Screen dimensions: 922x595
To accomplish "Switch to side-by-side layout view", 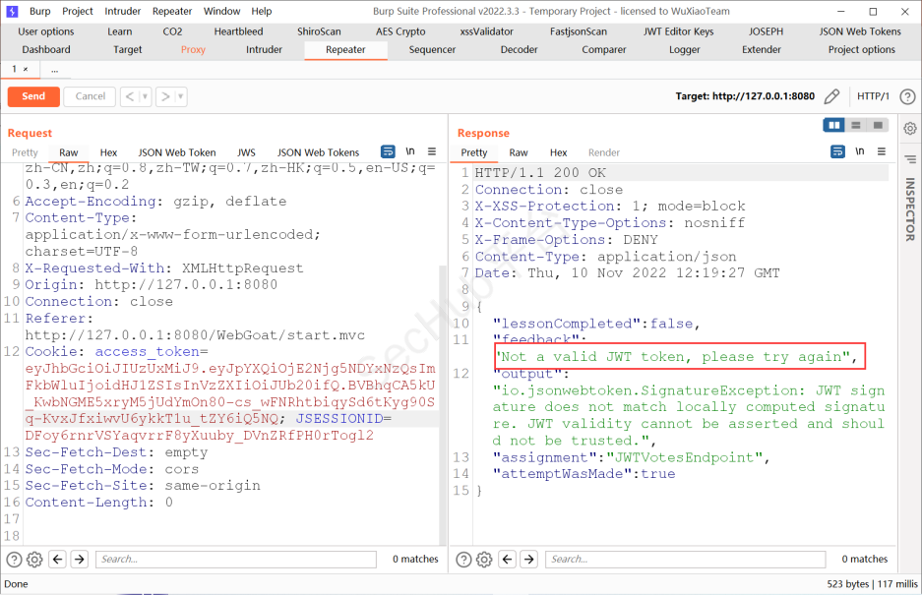I will click(x=834, y=126).
